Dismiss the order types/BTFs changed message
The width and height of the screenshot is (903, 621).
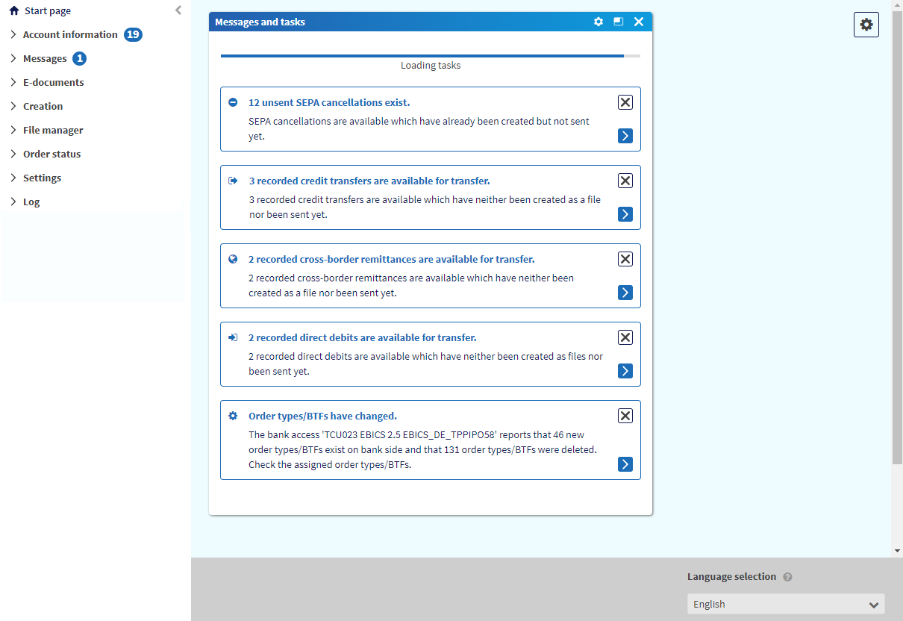point(625,416)
